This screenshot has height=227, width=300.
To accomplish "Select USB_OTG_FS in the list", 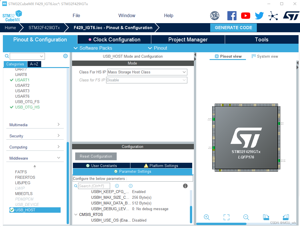I will pyautogui.click(x=27, y=102).
